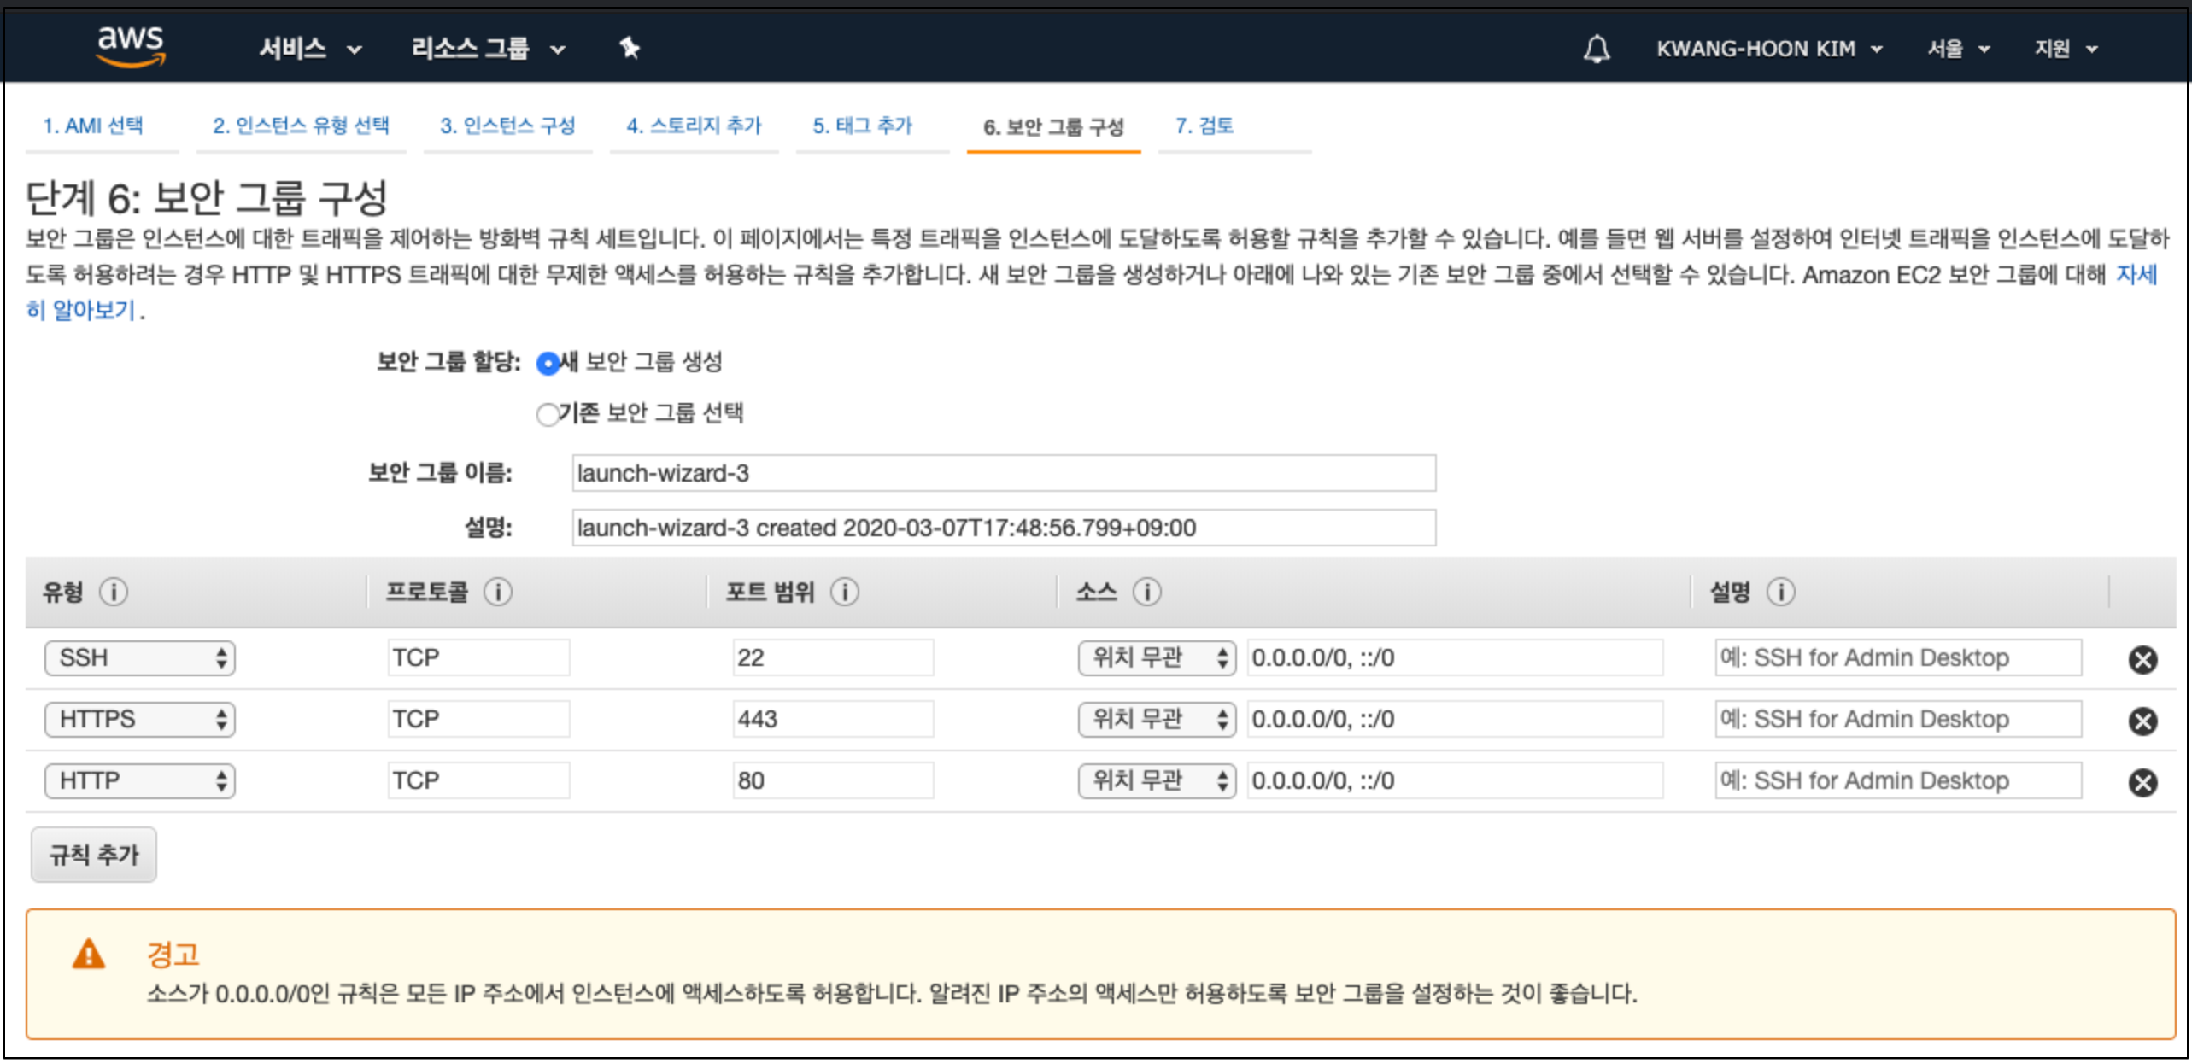Delete the HTTP rule using X icon
Image resolution: width=2192 pixels, height=1063 pixels.
tap(2142, 782)
